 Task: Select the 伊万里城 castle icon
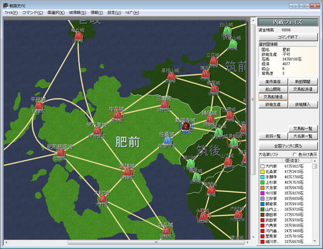click(x=97, y=131)
